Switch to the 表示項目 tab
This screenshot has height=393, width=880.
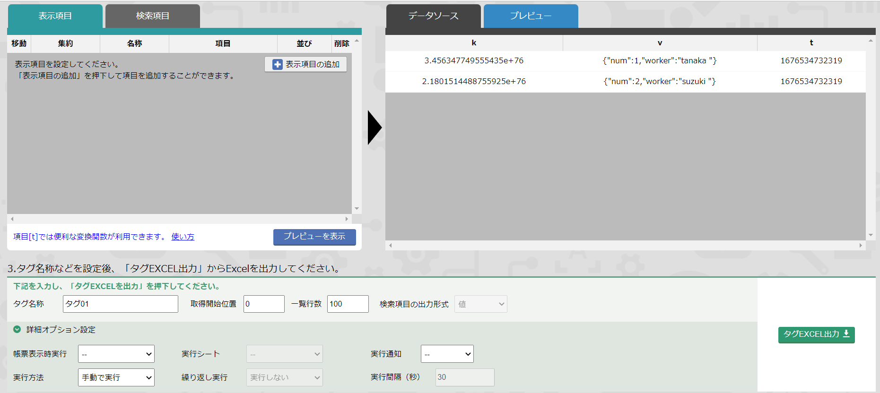[55, 16]
